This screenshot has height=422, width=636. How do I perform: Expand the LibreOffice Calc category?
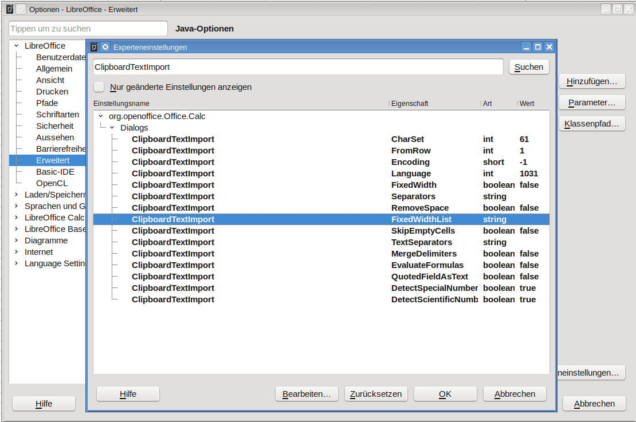16,217
